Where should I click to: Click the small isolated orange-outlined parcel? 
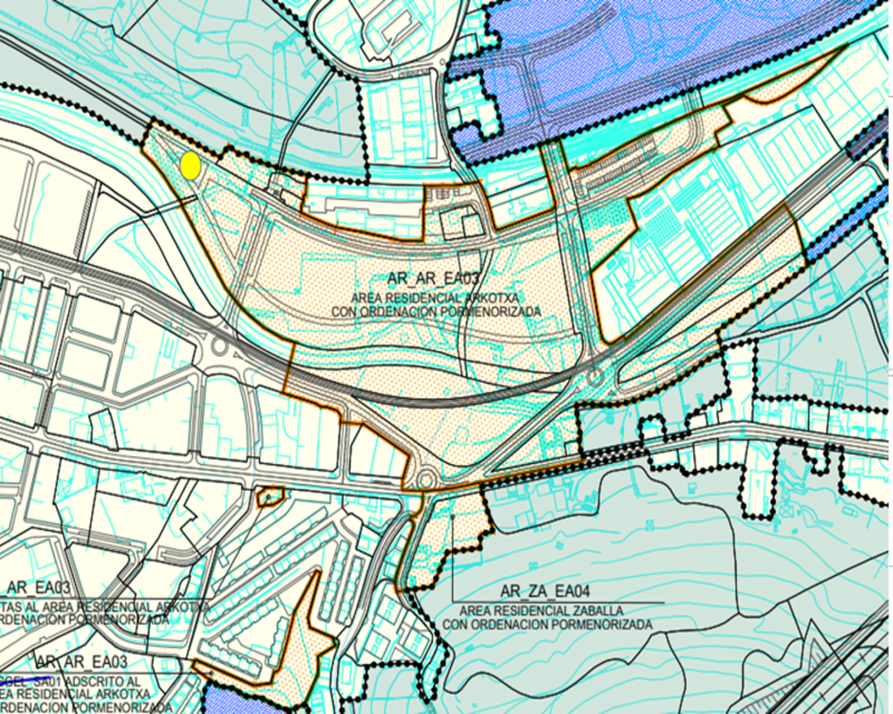(270, 496)
